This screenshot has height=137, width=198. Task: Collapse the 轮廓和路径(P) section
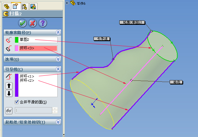pos(58,32)
